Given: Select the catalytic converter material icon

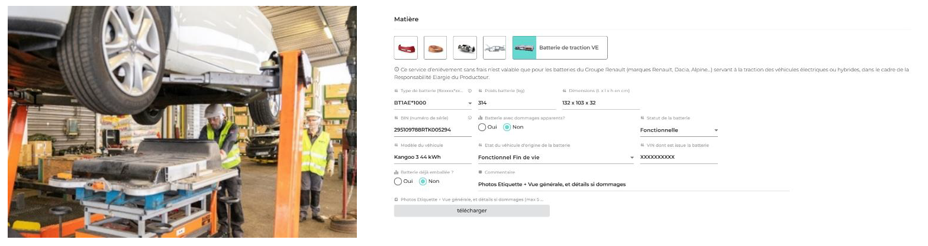Looking at the screenshot, I should 465,48.
